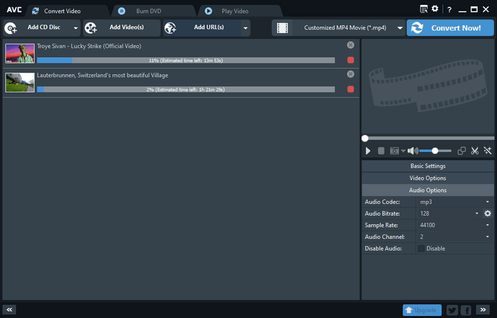Remove the Troye Sivan video from list
Screen dimensions: 497x318
click(350, 45)
